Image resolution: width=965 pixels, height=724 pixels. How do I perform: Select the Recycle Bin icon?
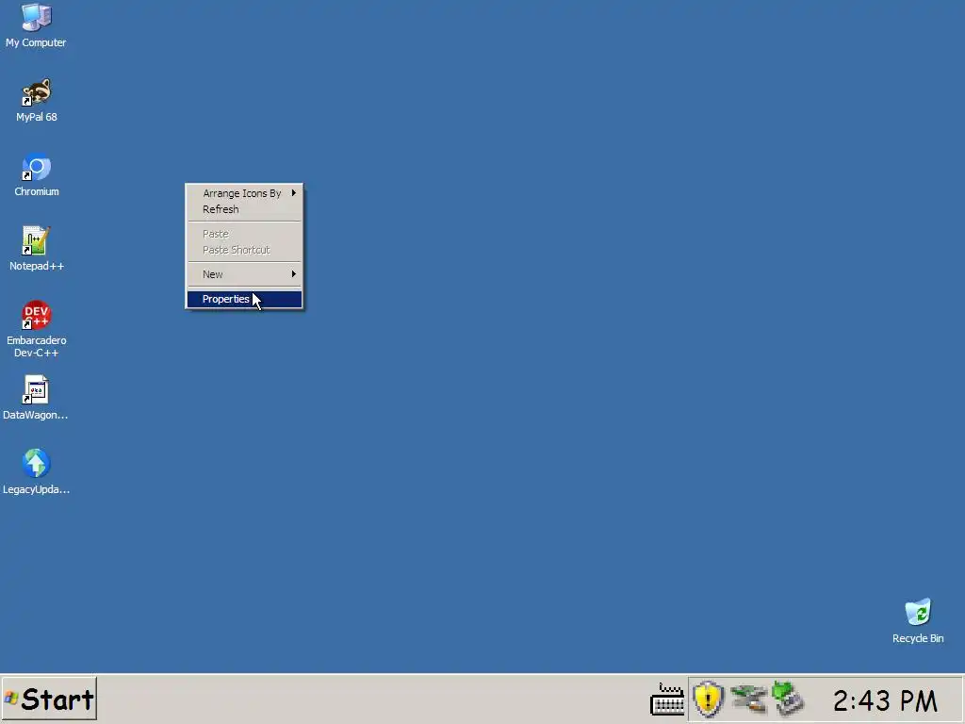coord(918,621)
